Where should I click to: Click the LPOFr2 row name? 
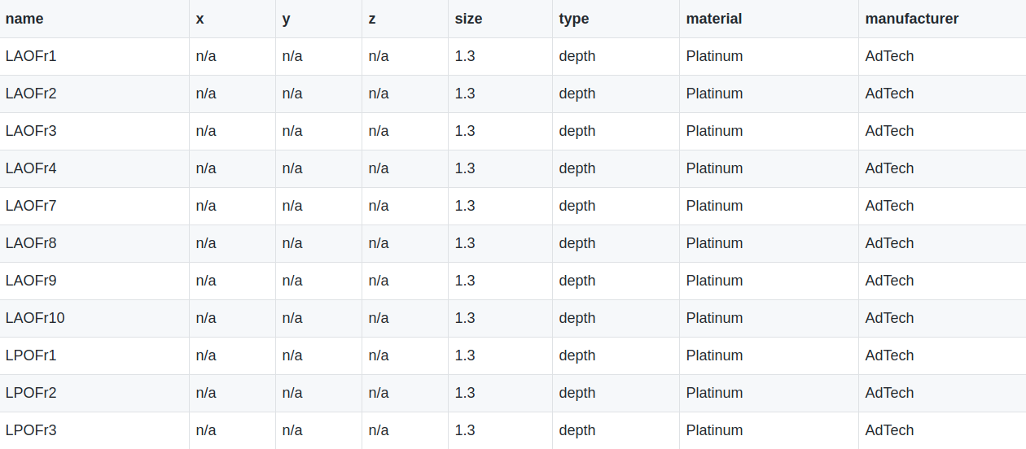[x=31, y=393]
